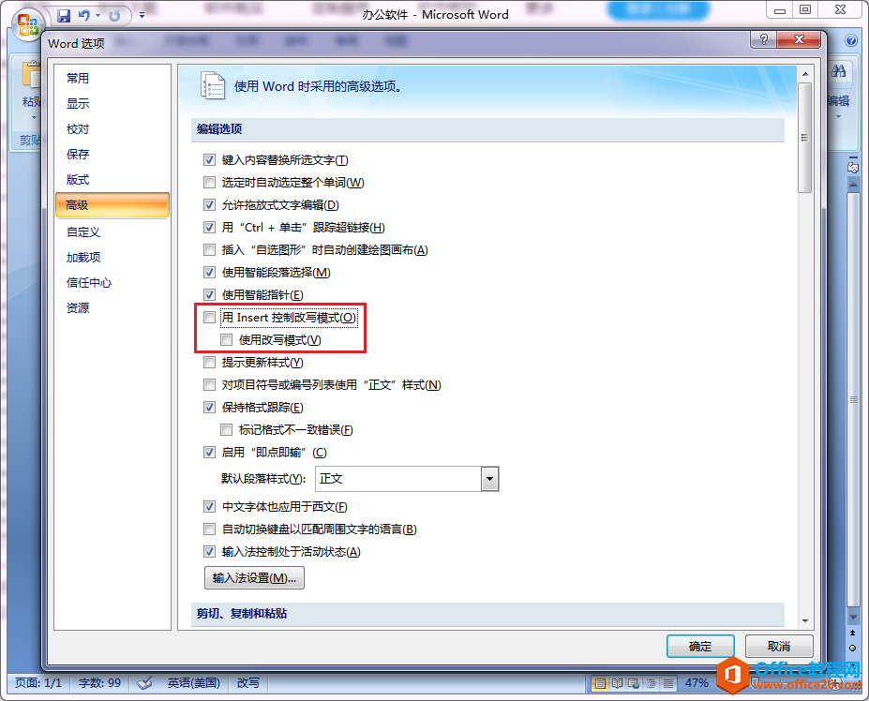Click 改写 overtype indicator in status bar
Image resolution: width=869 pixels, height=701 pixels.
[x=248, y=682]
